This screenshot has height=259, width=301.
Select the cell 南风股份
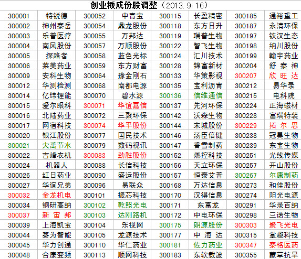click(57, 46)
